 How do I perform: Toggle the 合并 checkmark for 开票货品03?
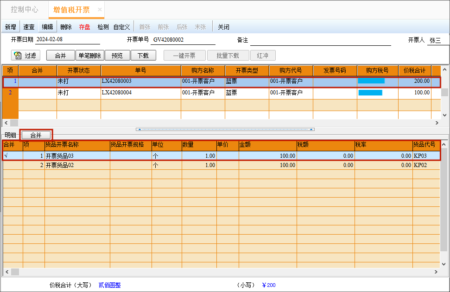(x=13, y=156)
